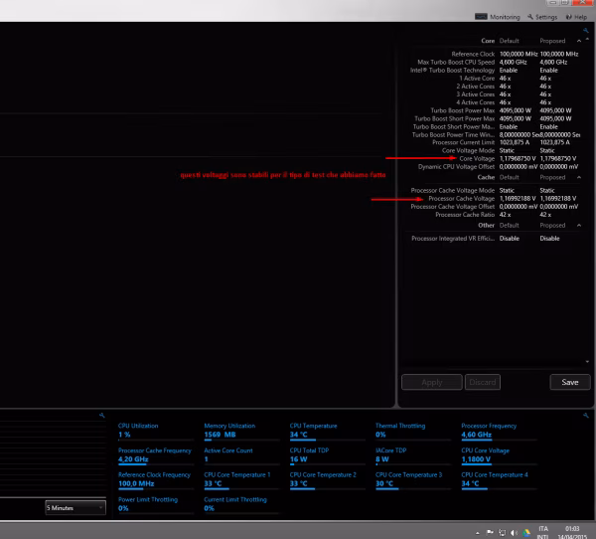The height and width of the screenshot is (539, 596).
Task: Select proposed Reference Clock 100,0000 MHz value
Action: [559, 54]
